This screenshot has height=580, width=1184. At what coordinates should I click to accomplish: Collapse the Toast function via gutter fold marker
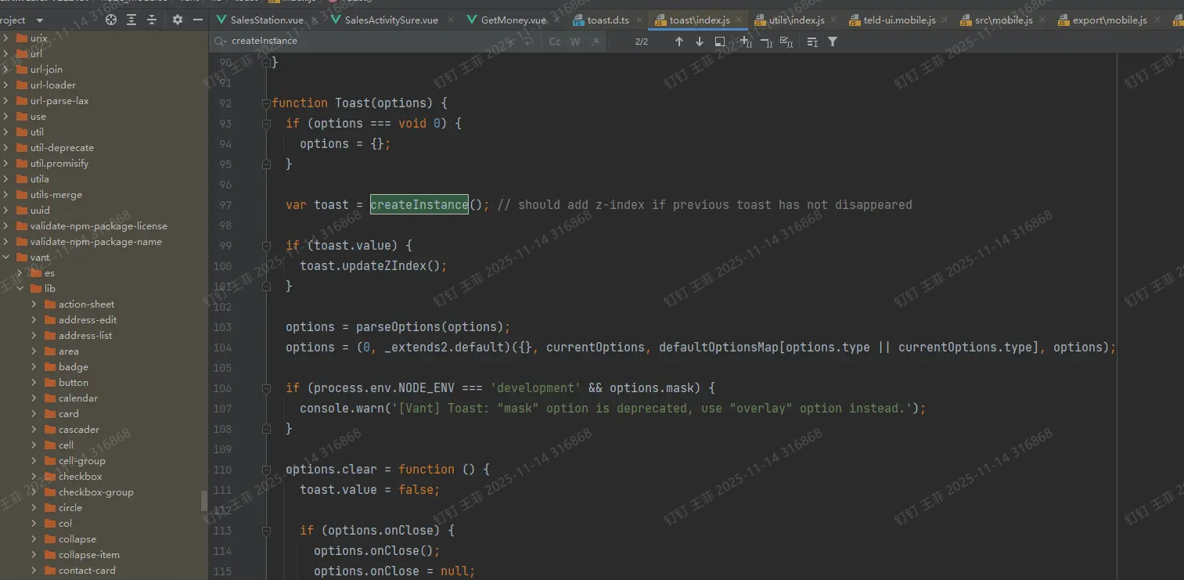(x=267, y=103)
